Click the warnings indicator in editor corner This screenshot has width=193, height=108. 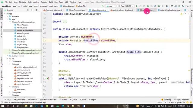tap(182, 14)
